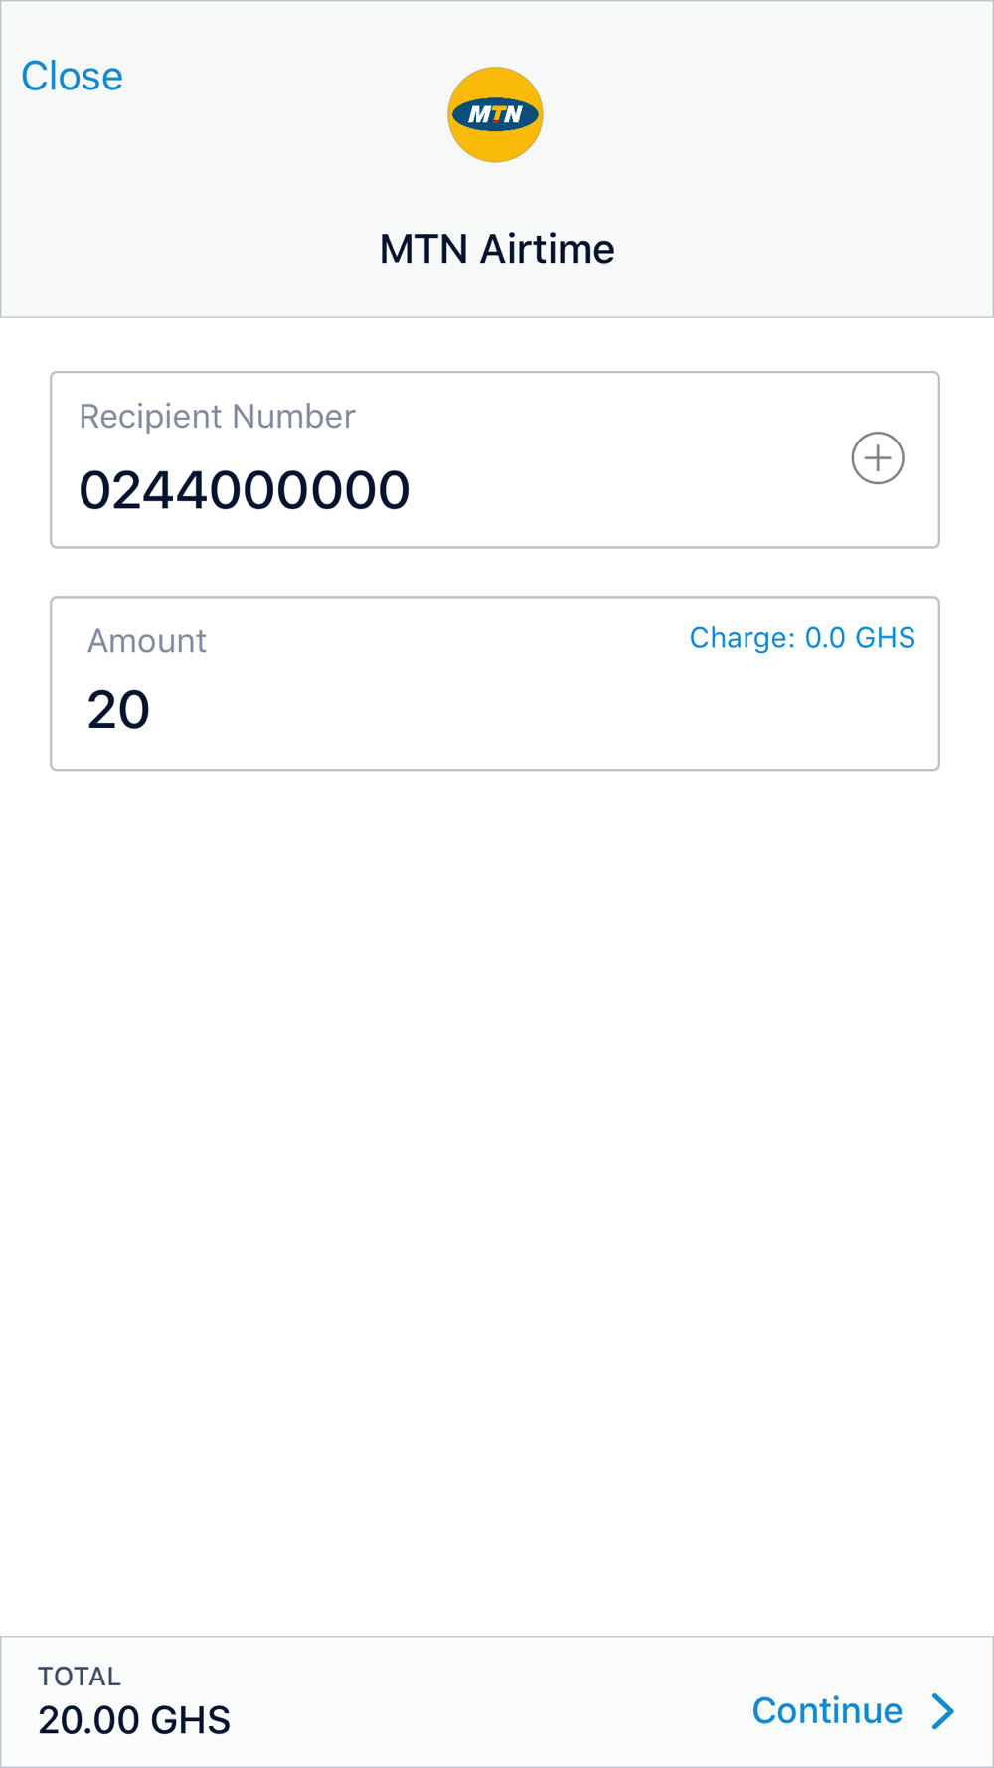Image resolution: width=994 pixels, height=1768 pixels.
Task: Click the Recipient Number label
Action: (x=217, y=417)
